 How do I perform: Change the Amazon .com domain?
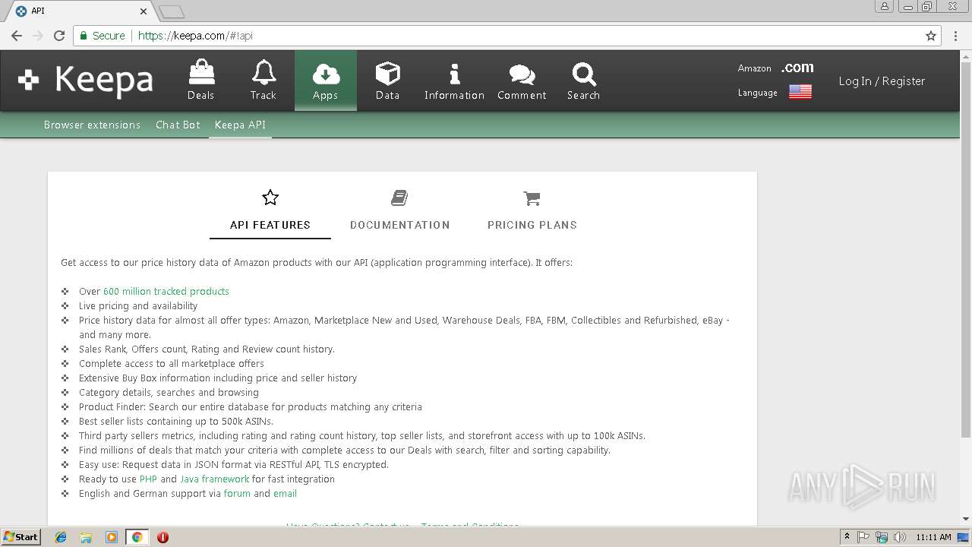(797, 68)
